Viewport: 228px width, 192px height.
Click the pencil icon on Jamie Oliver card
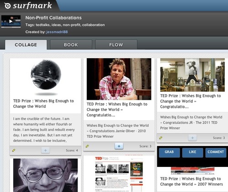click(87, 146)
